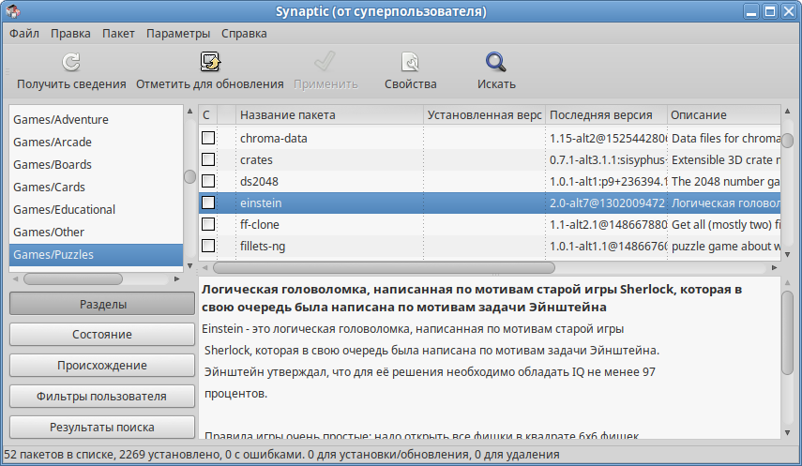Screen dimensions: 802x466
Task: Toggle the chroma-data package checkbox
Action: (x=208, y=138)
